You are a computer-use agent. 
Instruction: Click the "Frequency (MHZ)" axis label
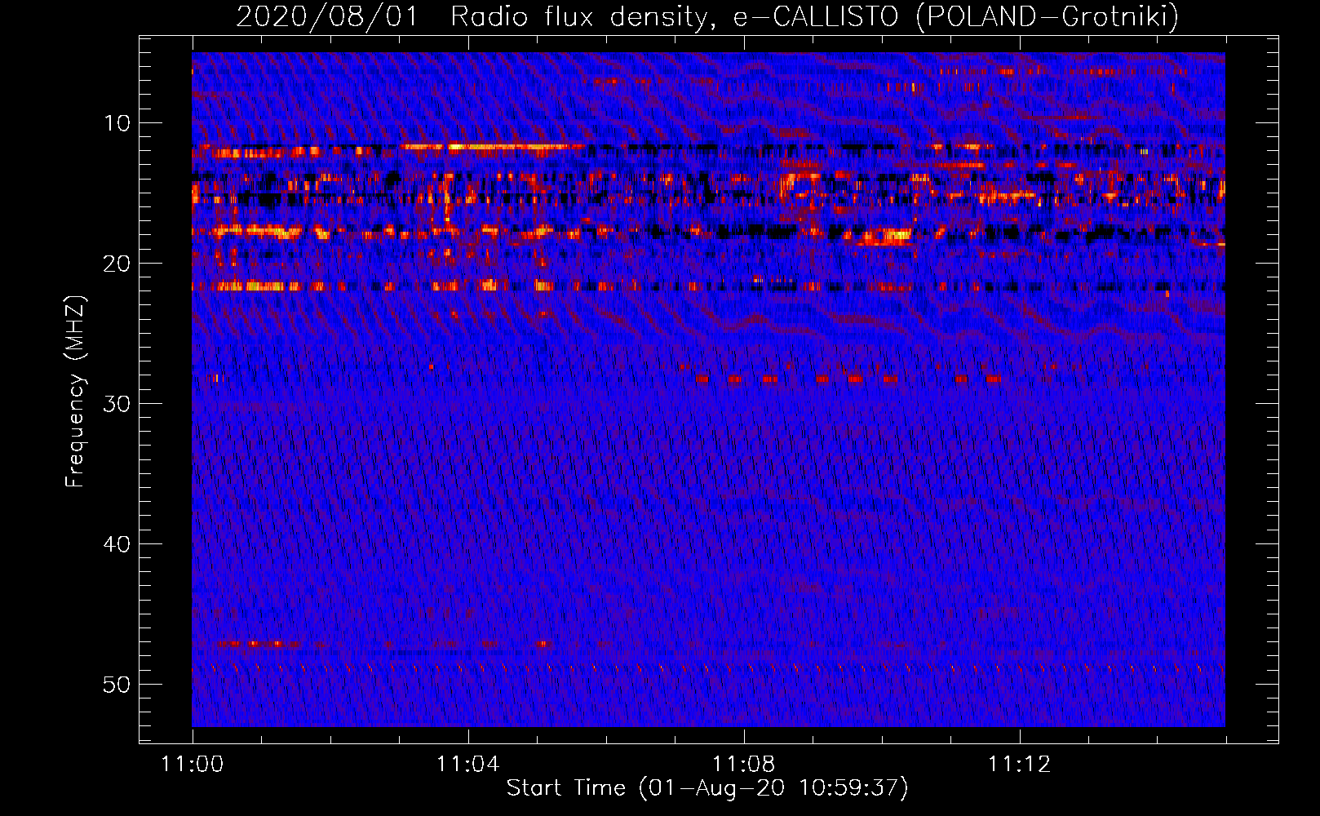pos(75,392)
